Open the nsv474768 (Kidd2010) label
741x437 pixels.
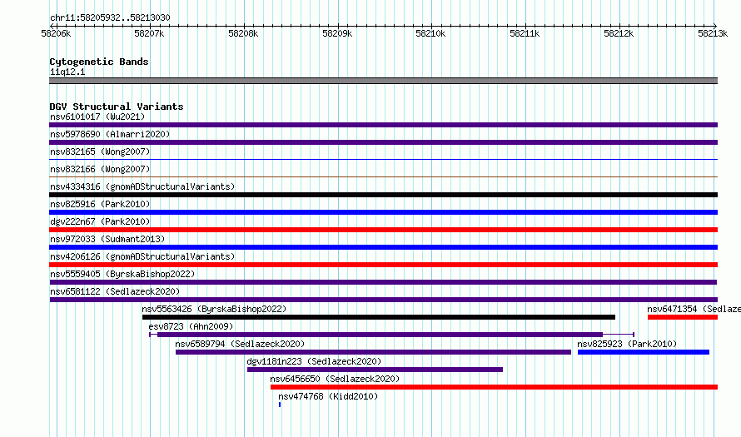(328, 396)
